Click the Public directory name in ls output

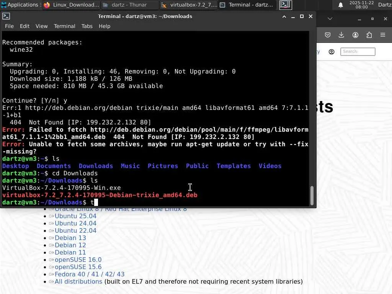197,166
